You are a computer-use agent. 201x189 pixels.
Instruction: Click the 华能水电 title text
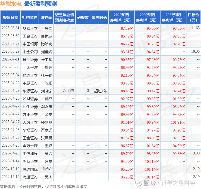point(11,4)
